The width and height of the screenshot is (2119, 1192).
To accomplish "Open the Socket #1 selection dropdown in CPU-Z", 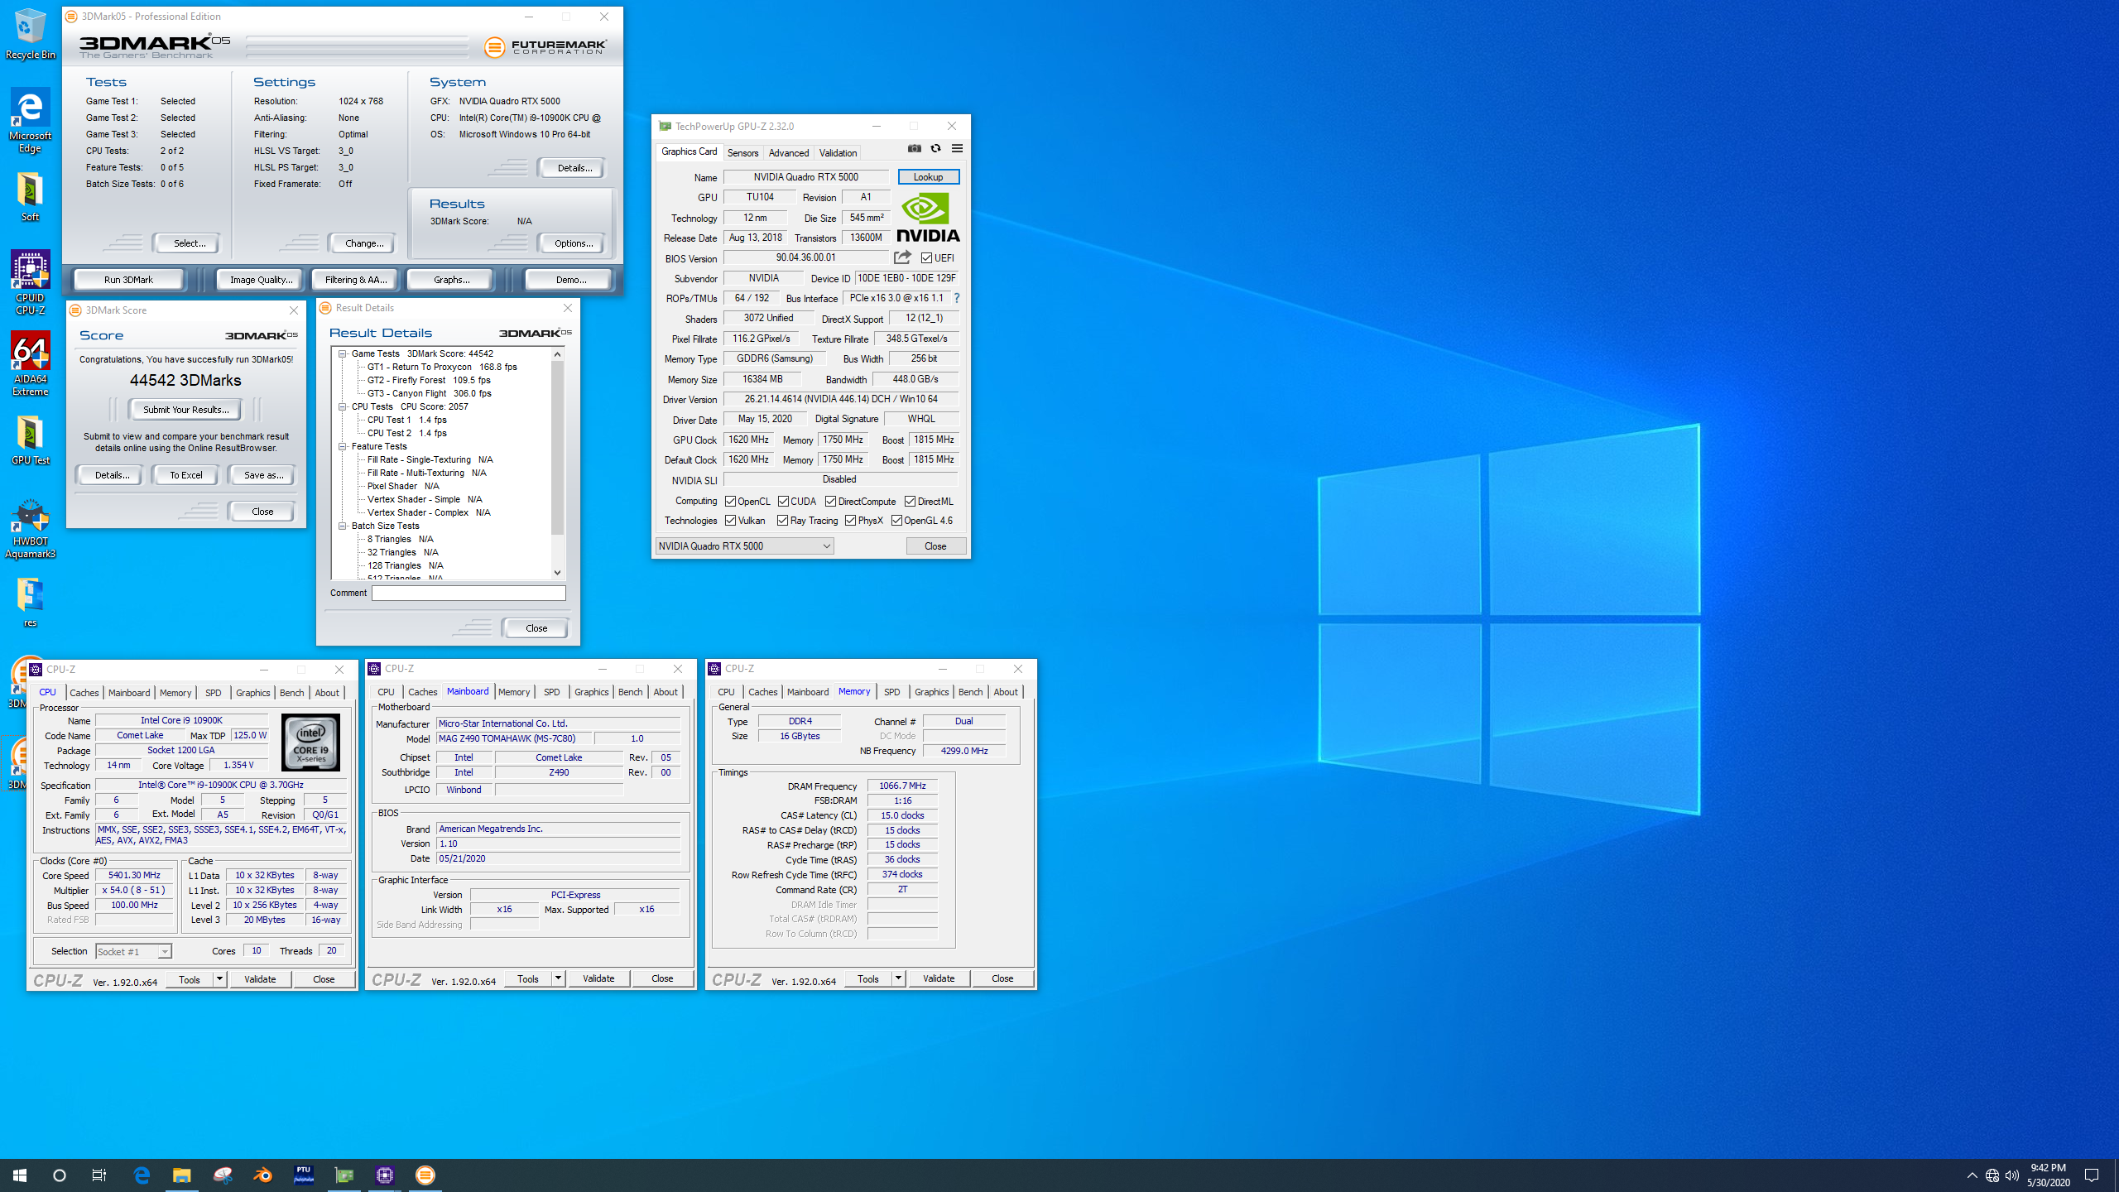I will (x=133, y=952).
